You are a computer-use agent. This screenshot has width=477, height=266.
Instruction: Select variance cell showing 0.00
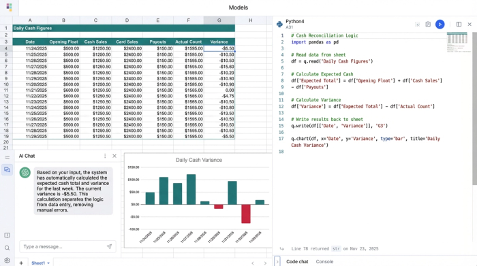pyautogui.click(x=219, y=90)
